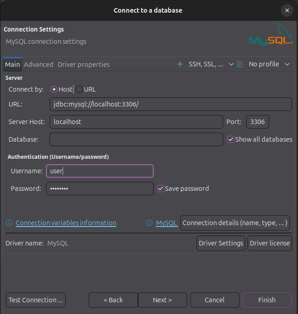Expand the SSH, SSL dropdown arrow

click(x=231, y=64)
